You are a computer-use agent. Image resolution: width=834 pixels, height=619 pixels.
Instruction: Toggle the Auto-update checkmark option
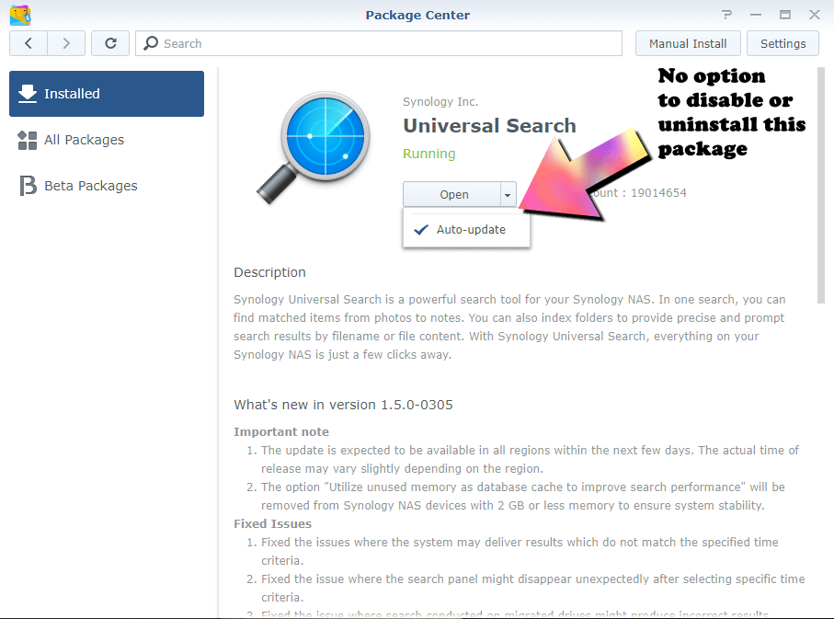[x=466, y=229]
